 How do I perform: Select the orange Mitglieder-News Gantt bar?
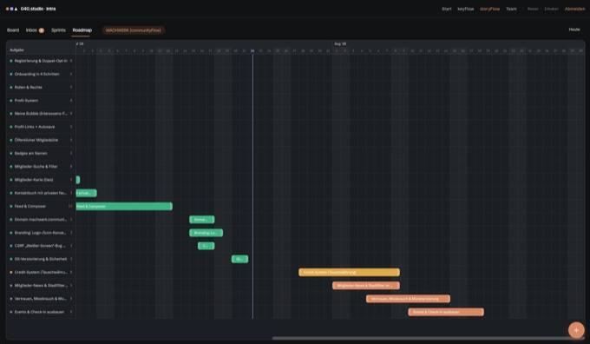pyautogui.click(x=366, y=285)
